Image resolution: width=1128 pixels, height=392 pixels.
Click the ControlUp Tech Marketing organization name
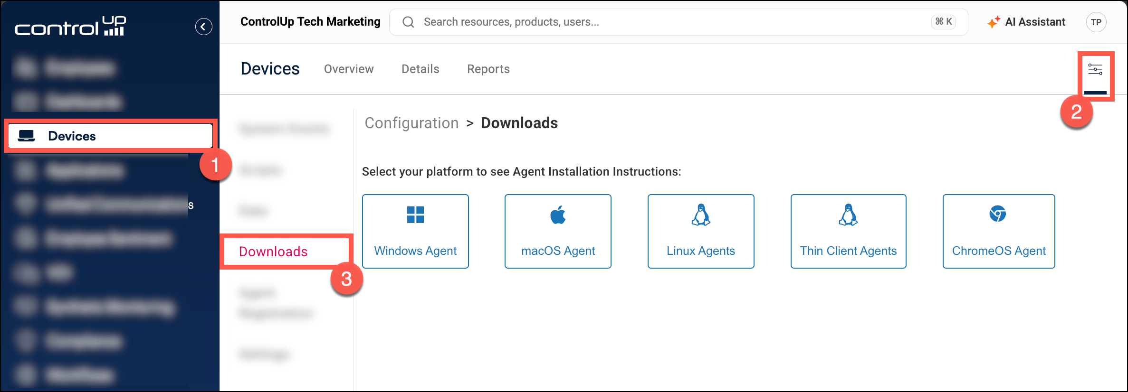pos(310,22)
